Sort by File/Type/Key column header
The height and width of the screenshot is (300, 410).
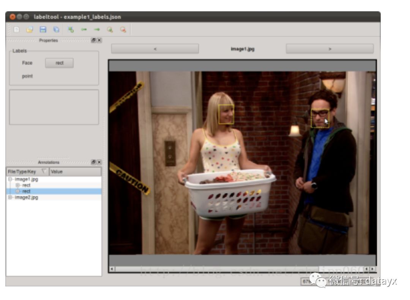[x=27, y=172]
